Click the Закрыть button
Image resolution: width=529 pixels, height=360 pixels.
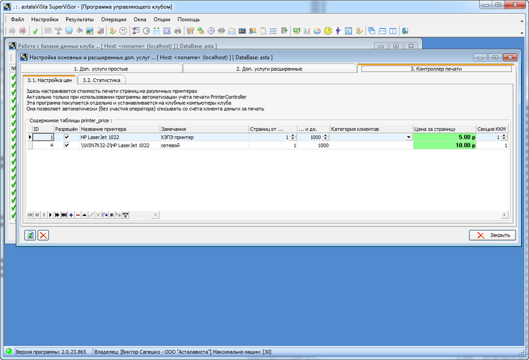click(492, 235)
